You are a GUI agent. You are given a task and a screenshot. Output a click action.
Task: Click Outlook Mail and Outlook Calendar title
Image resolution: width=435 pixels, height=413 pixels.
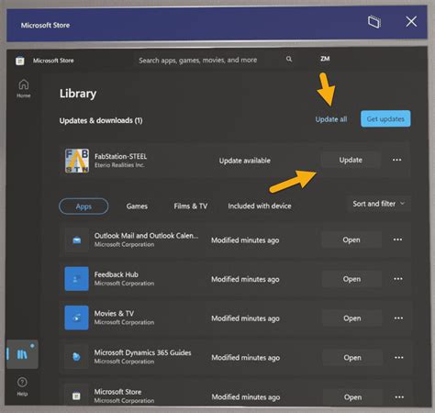pyautogui.click(x=146, y=236)
